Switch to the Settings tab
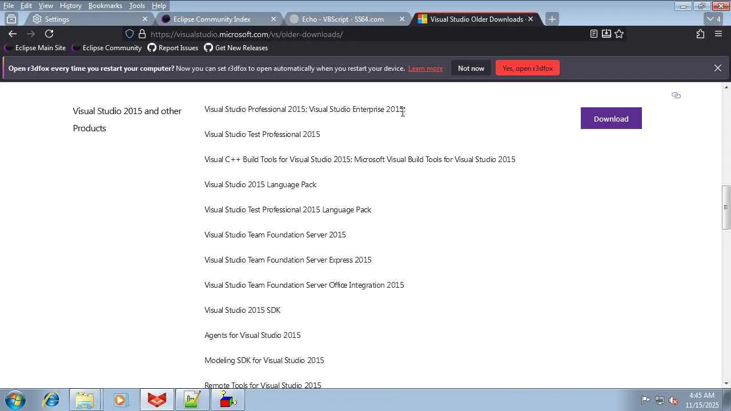This screenshot has width=731, height=411. click(x=90, y=19)
